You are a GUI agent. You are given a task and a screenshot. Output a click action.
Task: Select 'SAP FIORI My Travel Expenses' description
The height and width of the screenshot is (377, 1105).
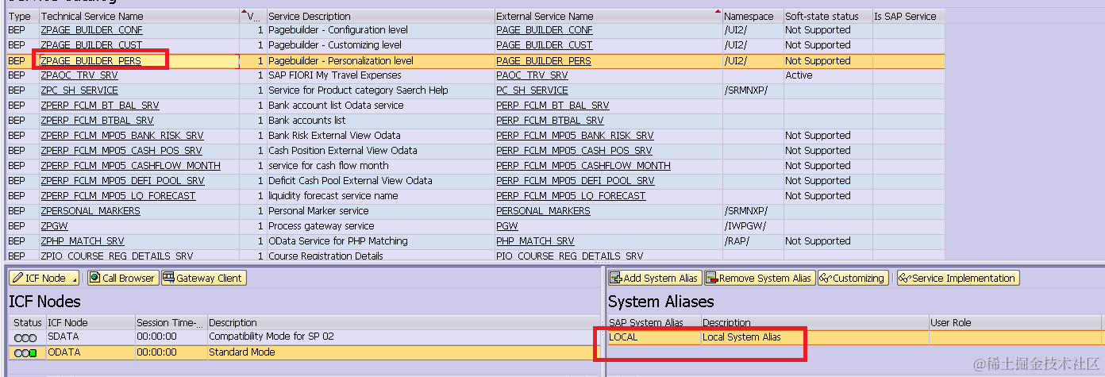click(380, 75)
